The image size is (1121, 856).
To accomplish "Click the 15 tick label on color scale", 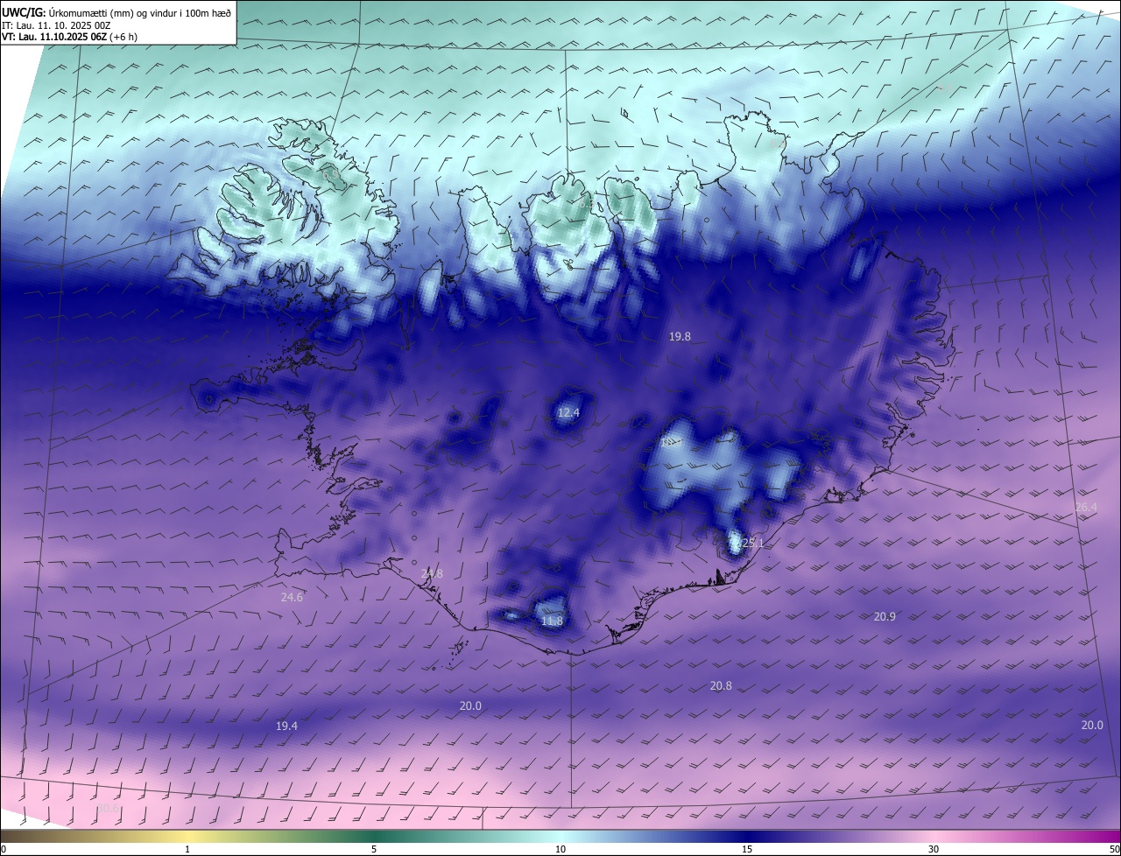I will [747, 849].
